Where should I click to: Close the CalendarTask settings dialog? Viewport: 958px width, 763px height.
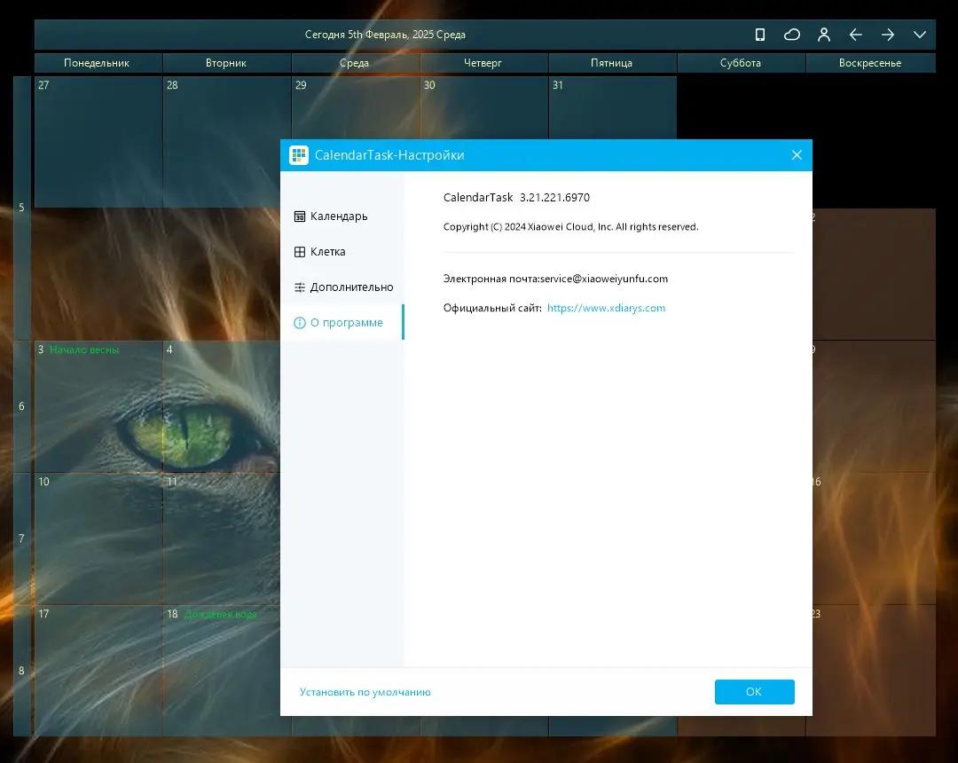point(797,155)
